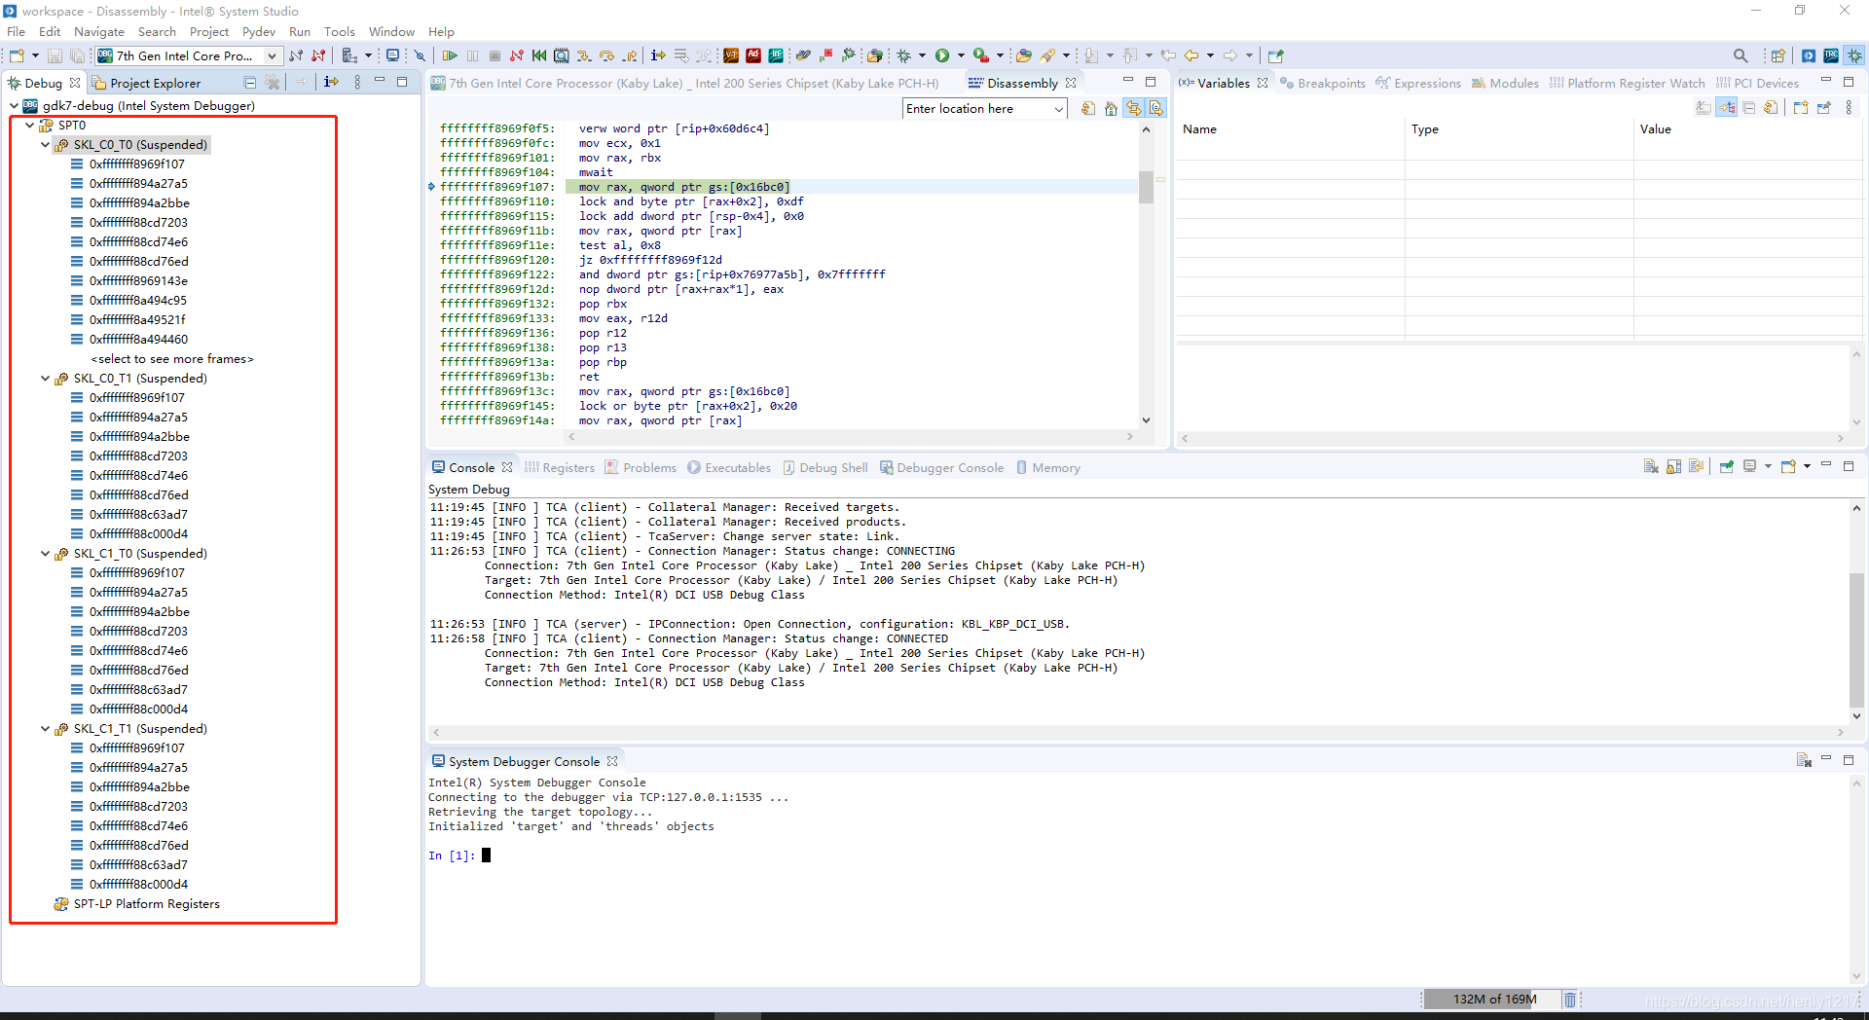This screenshot has width=1869, height=1020.
Task: Click the Step Over toolbar icon
Action: [606, 55]
